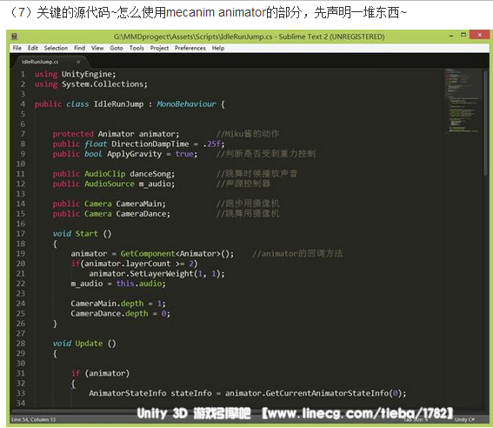Viewport: 493px width, 428px height.
Task: Open the Find menu
Action: [79, 48]
